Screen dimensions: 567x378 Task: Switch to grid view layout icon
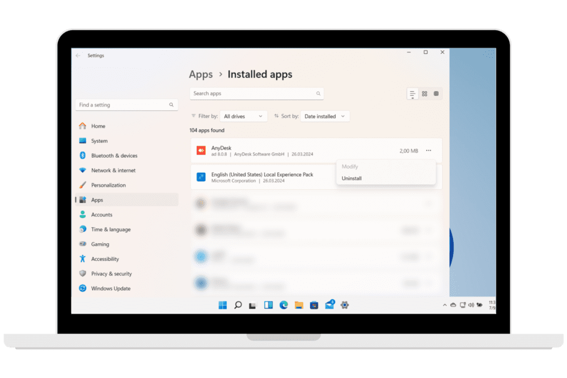425,94
